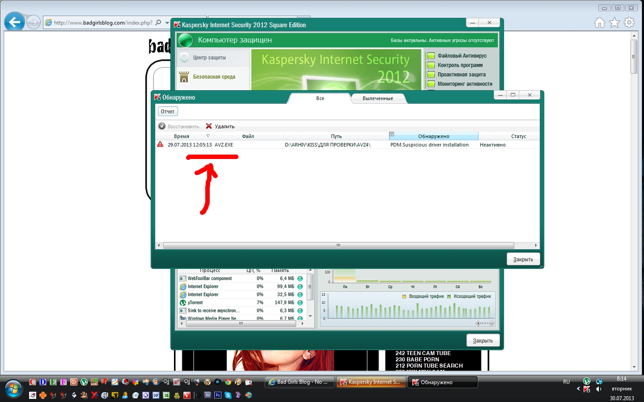Viewport: 644px width, 402px height.
Task: Open drive D shortcut on taskbar
Action: pos(43,382)
